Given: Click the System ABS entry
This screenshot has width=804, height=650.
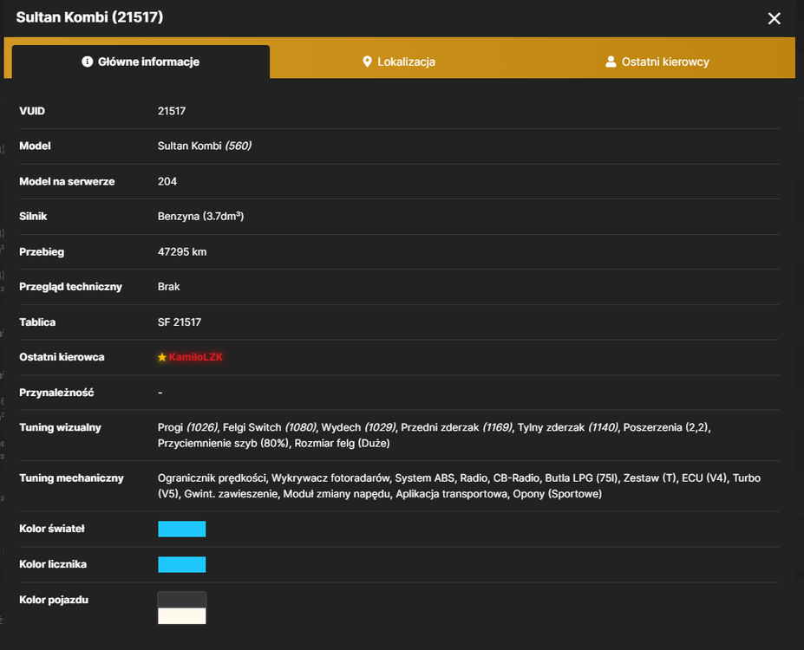Looking at the screenshot, I should (425, 478).
